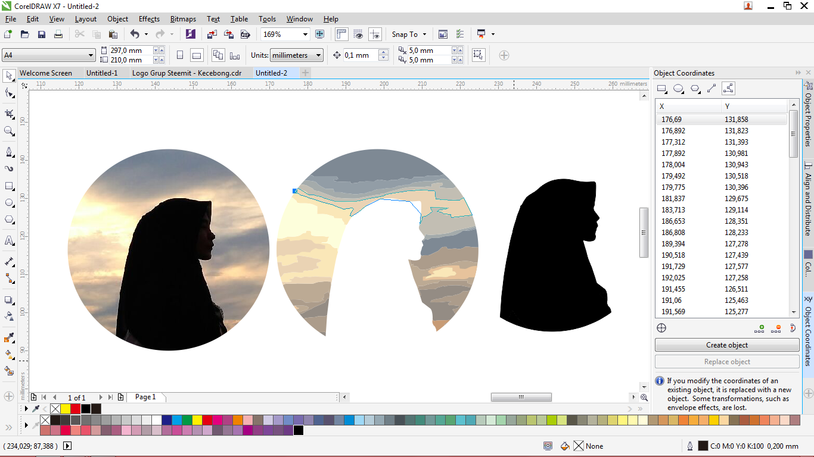The image size is (814, 457).
Task: Select the Shape edit tool
Action: (9, 93)
